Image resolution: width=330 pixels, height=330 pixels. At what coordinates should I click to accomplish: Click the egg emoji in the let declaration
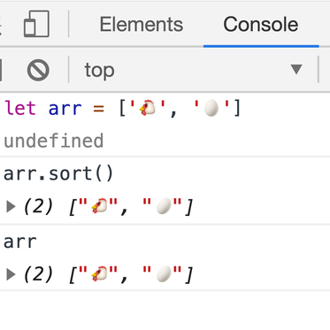point(211,108)
